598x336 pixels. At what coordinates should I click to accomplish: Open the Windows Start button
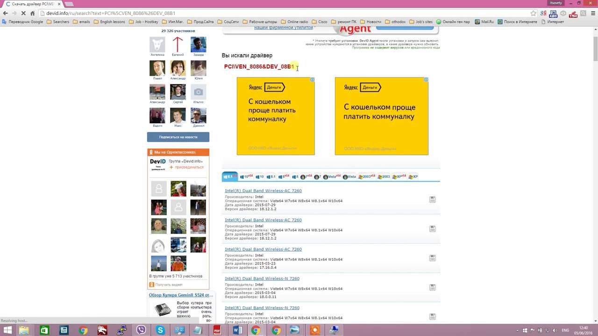[x=7, y=330]
